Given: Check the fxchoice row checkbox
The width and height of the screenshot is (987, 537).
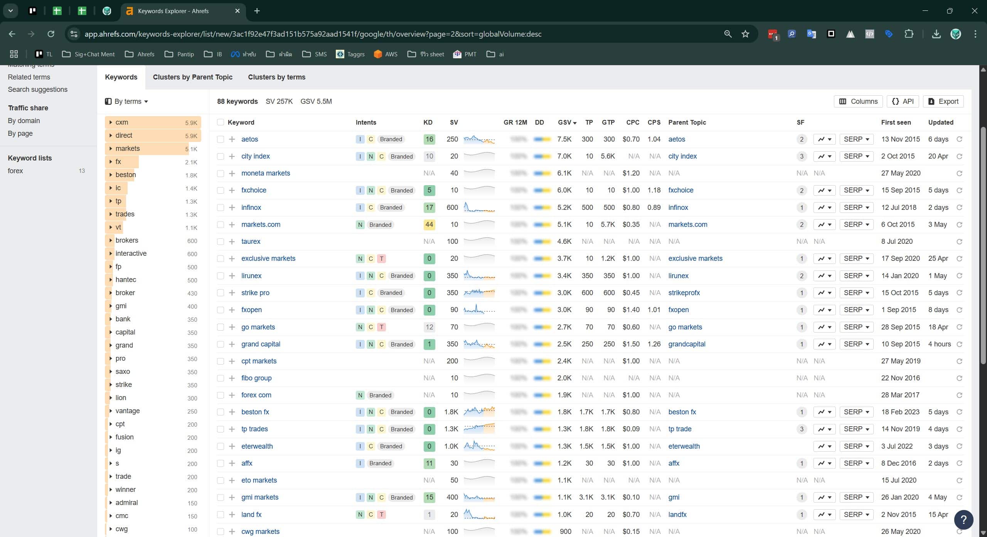Looking at the screenshot, I should tap(220, 191).
